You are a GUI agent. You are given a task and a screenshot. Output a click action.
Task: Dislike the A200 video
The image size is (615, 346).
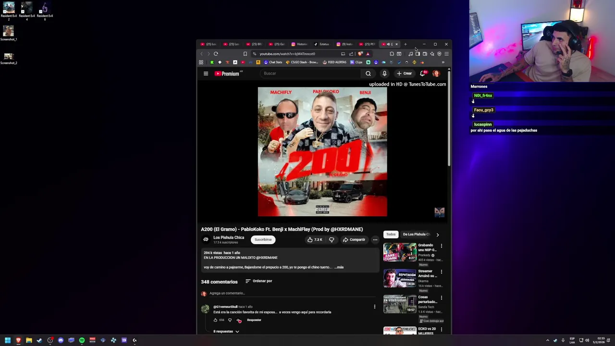(332, 239)
